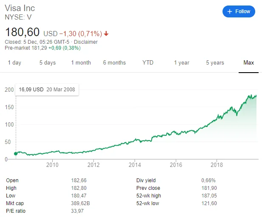Image resolution: width=262 pixels, height=217 pixels.
Task: Select the 1 day tab
Action: pyautogui.click(x=14, y=63)
